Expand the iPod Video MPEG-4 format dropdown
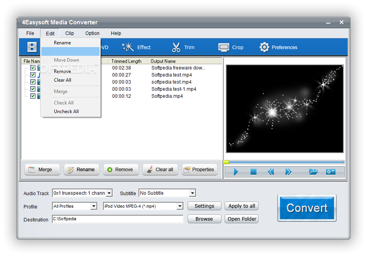 tap(180, 206)
